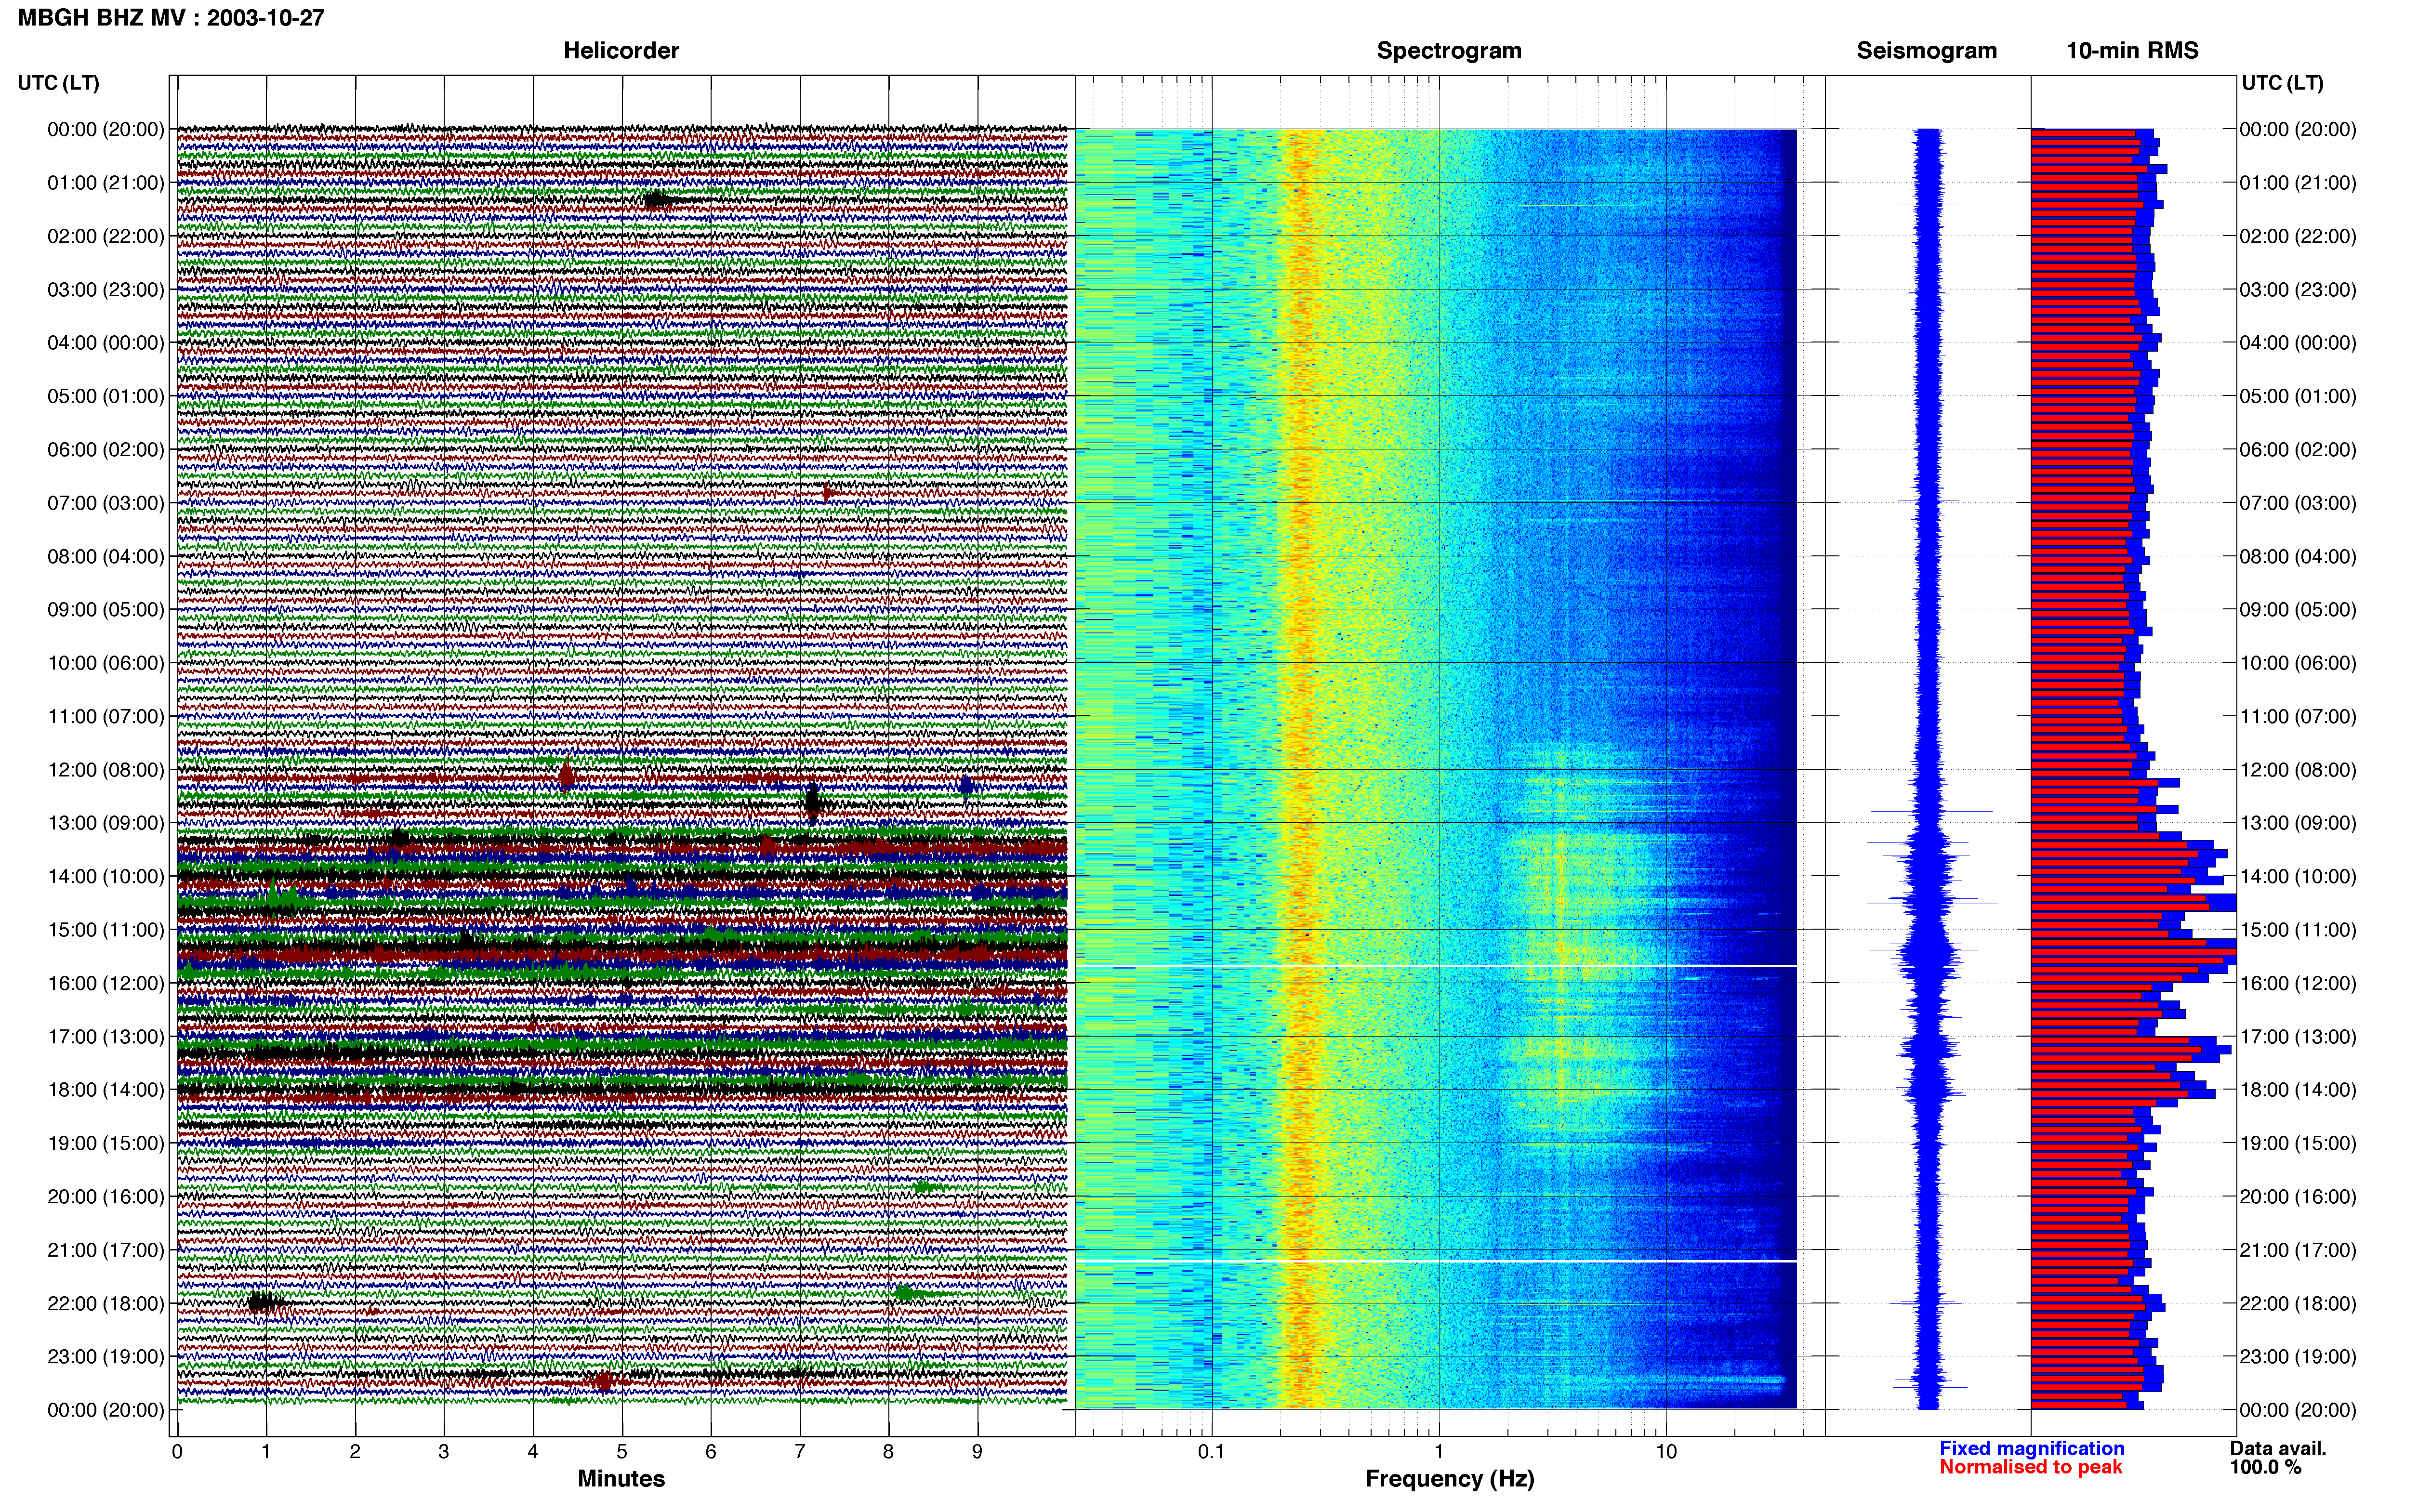Viewport: 2418px width, 1512px height.
Task: Click helicorder minute tick '9'
Action: (x=977, y=1451)
